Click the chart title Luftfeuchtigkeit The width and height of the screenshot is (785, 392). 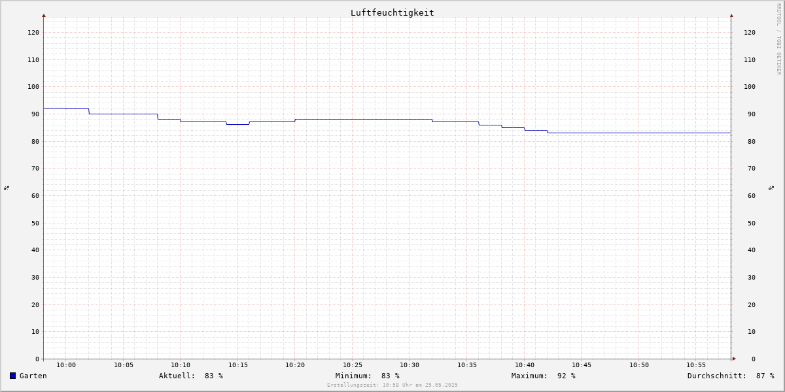(392, 13)
